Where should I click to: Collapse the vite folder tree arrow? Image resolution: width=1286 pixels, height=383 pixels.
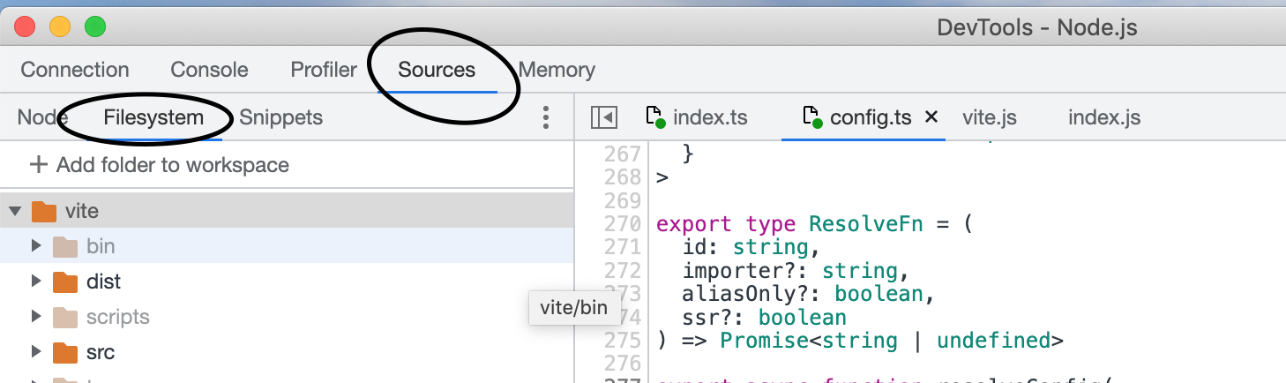(x=15, y=211)
